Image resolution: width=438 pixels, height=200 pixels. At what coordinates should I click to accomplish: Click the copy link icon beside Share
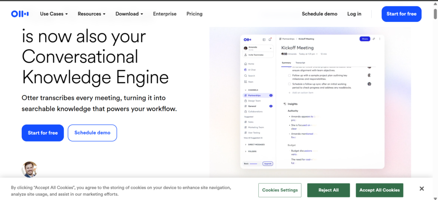click(x=374, y=39)
